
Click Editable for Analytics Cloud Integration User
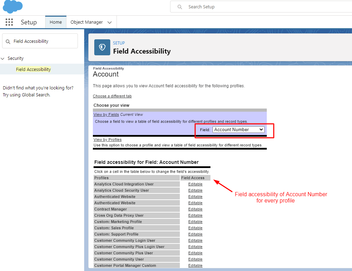[x=195, y=184]
